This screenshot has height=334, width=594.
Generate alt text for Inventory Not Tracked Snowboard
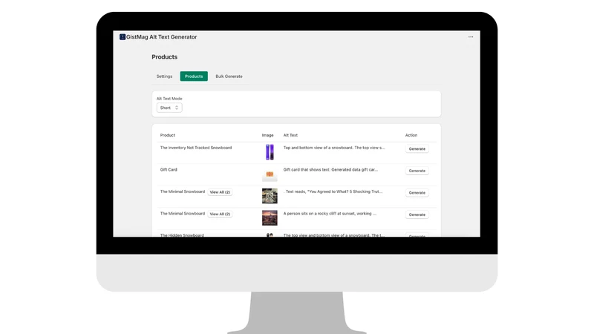[x=417, y=149]
